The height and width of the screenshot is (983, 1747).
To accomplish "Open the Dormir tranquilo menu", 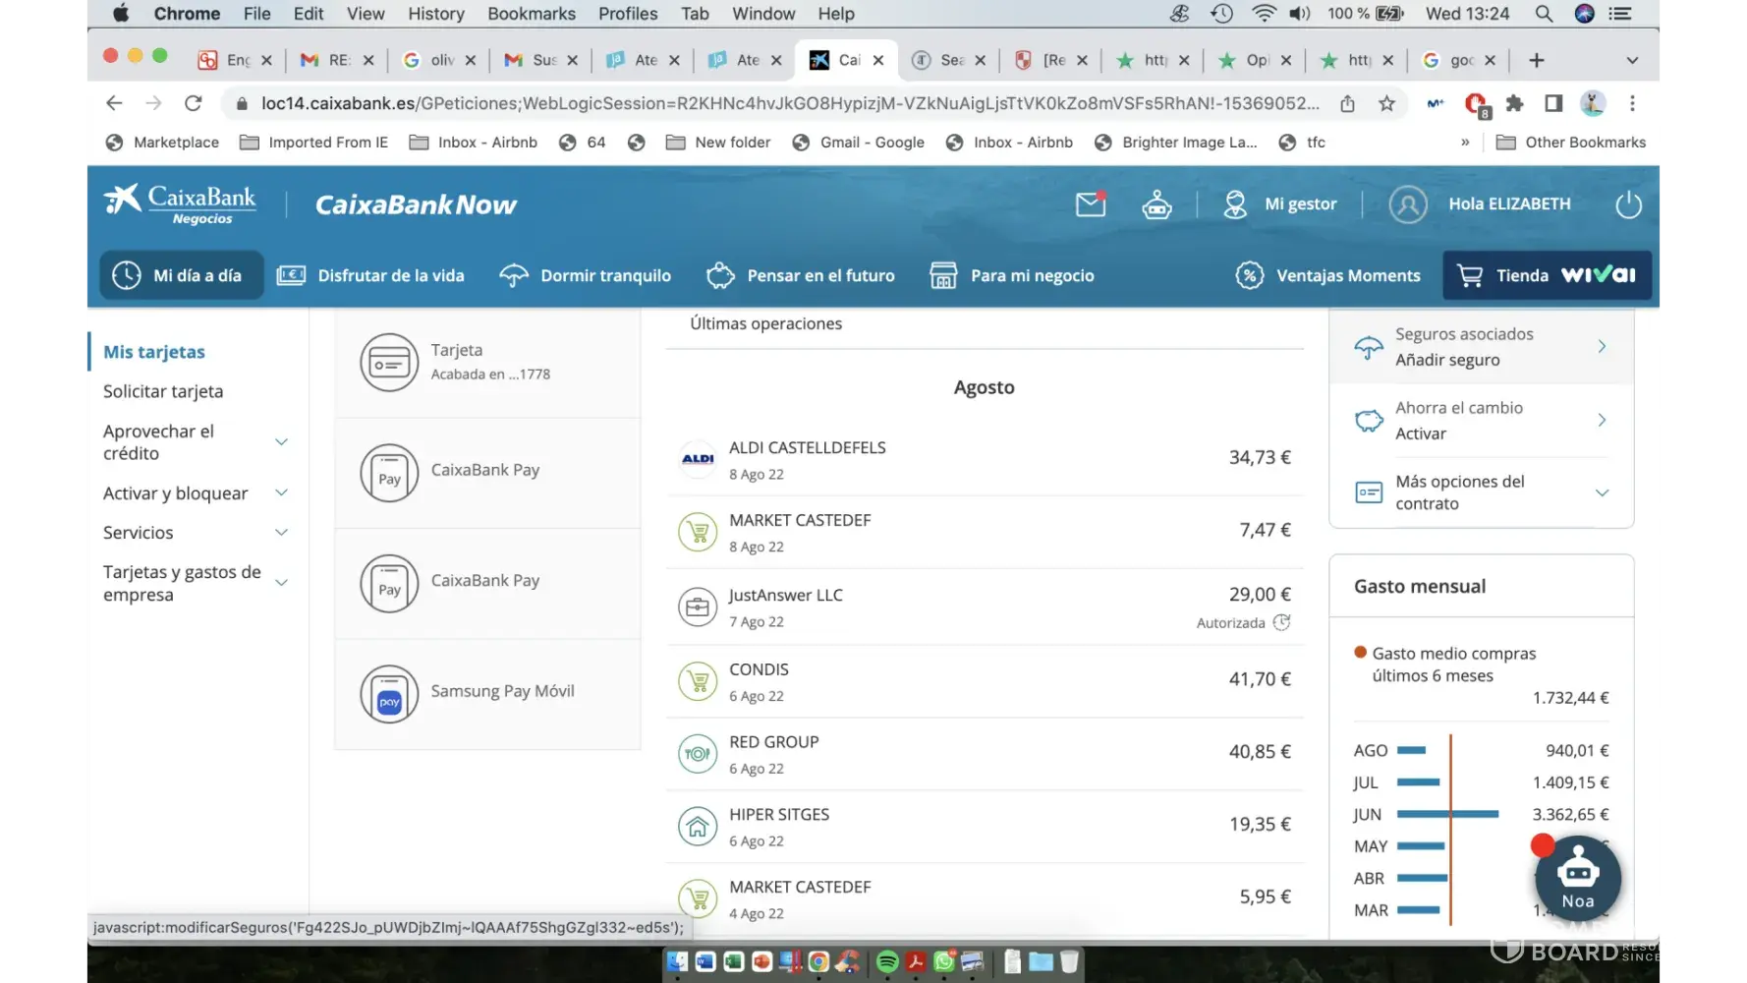I will click(586, 276).
